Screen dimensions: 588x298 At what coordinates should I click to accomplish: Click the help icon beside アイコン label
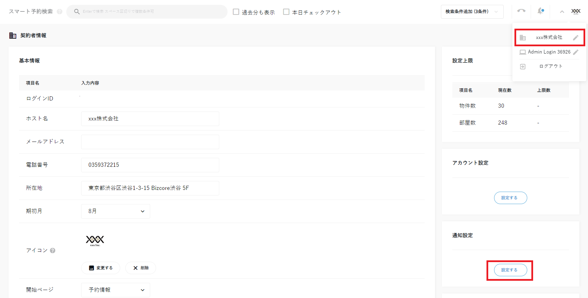pos(52,251)
